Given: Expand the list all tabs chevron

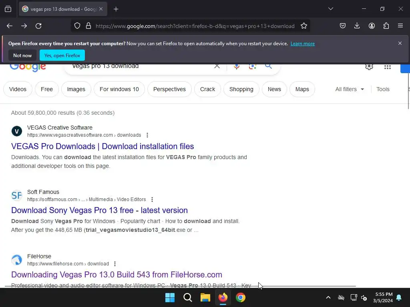Looking at the screenshot, I should tap(330, 9).
